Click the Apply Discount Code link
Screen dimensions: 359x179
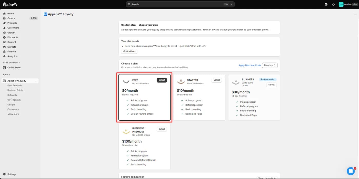click(x=250, y=65)
